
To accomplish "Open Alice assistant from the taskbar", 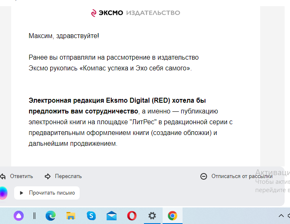I will tap(19, 216).
